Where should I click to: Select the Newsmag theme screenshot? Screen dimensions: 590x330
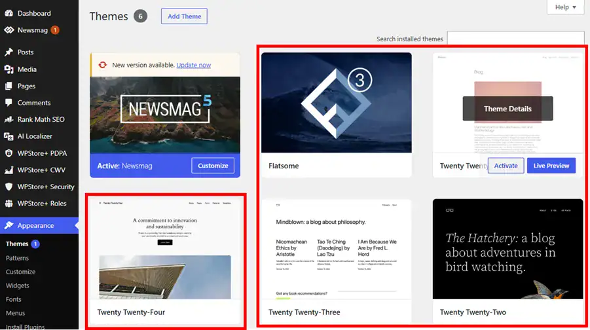point(165,115)
